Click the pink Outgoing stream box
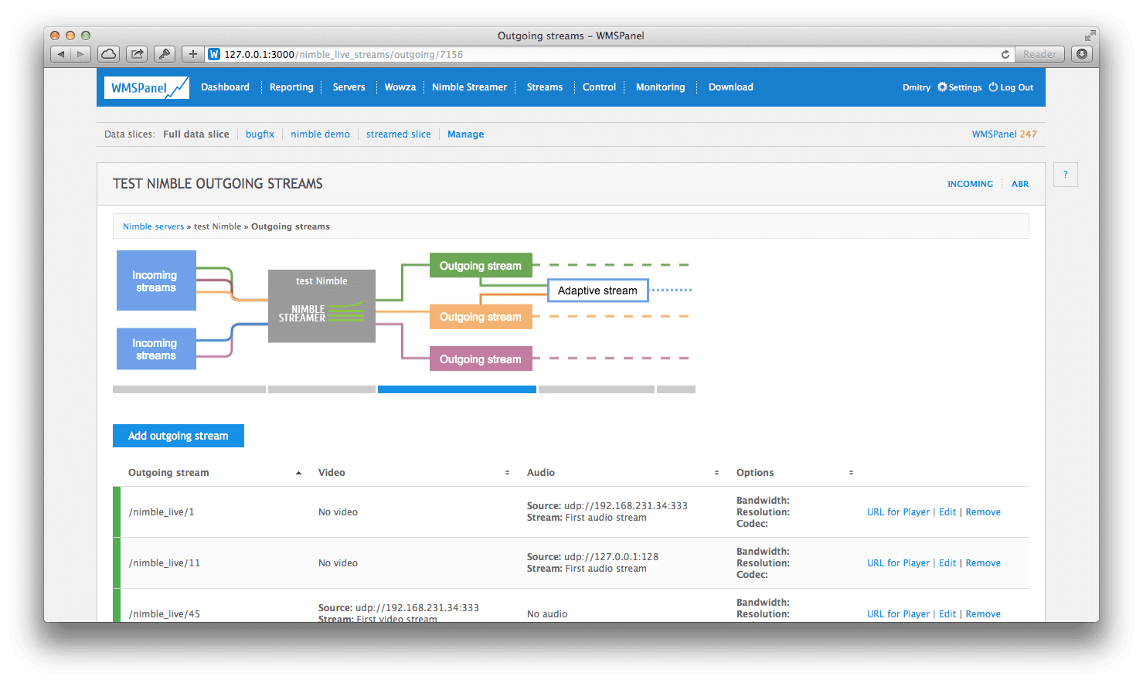 [481, 359]
